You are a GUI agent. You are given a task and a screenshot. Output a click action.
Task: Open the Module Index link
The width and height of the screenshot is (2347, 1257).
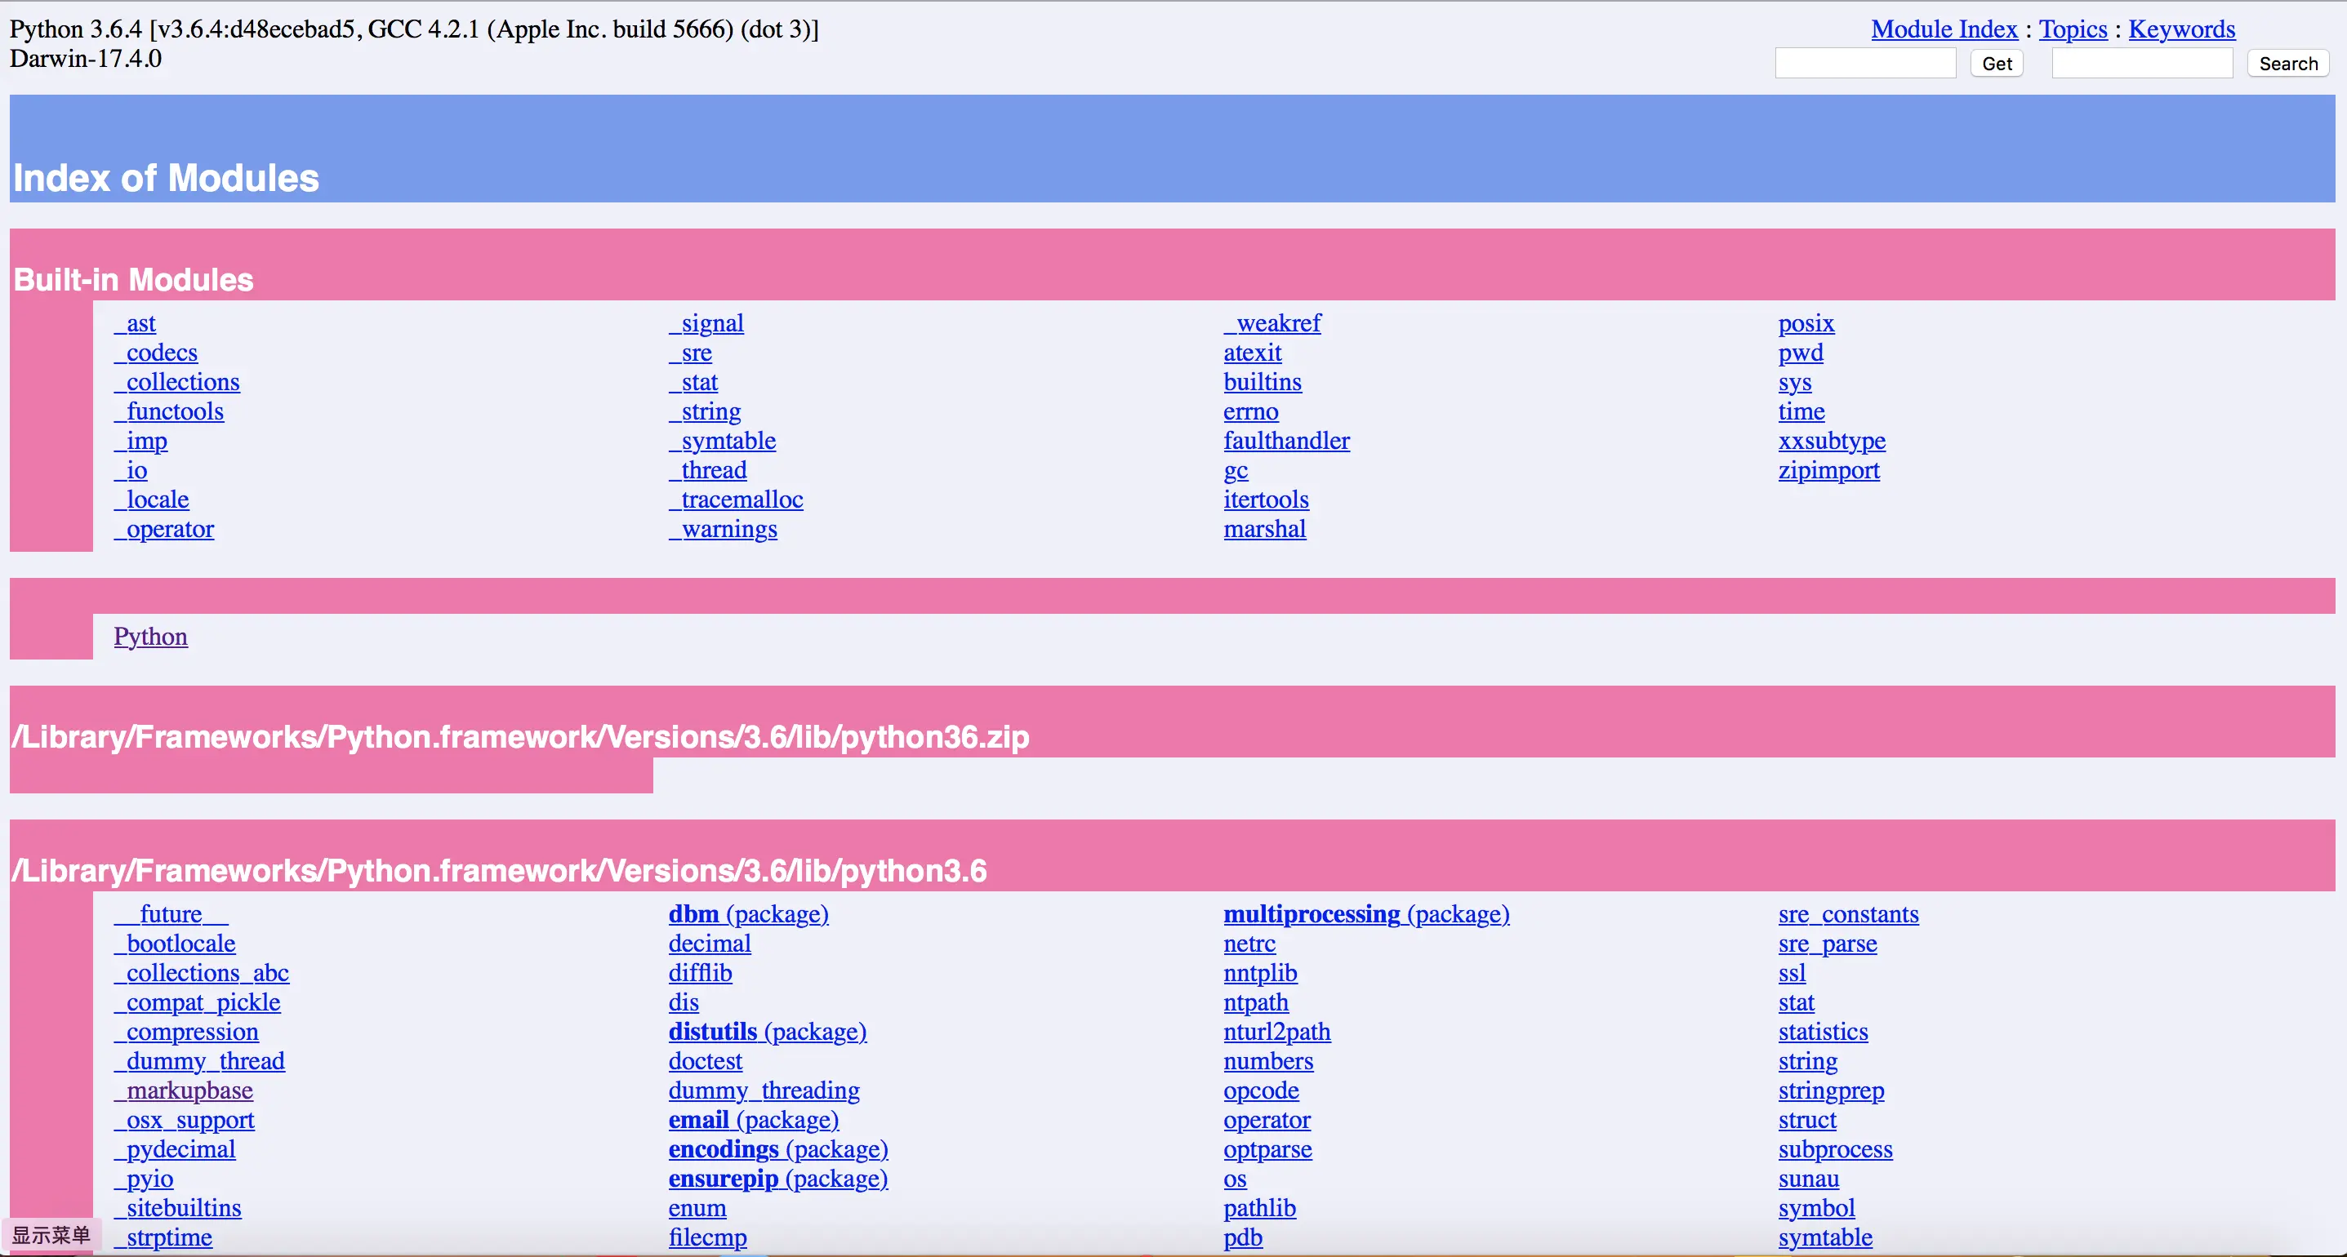1944,29
